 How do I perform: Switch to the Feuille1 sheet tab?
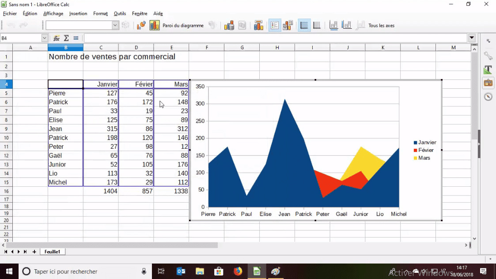pyautogui.click(x=52, y=252)
